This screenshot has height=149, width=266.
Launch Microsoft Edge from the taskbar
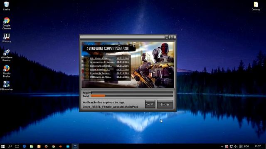[x=25, y=147]
